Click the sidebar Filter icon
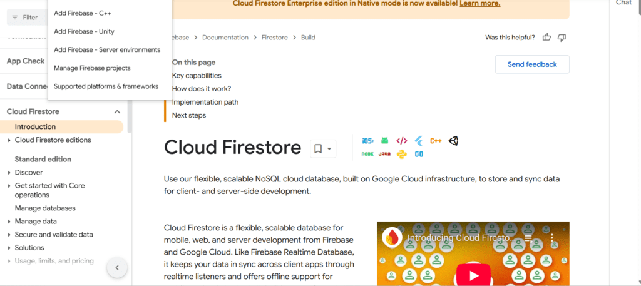The image size is (641, 286). point(15,18)
